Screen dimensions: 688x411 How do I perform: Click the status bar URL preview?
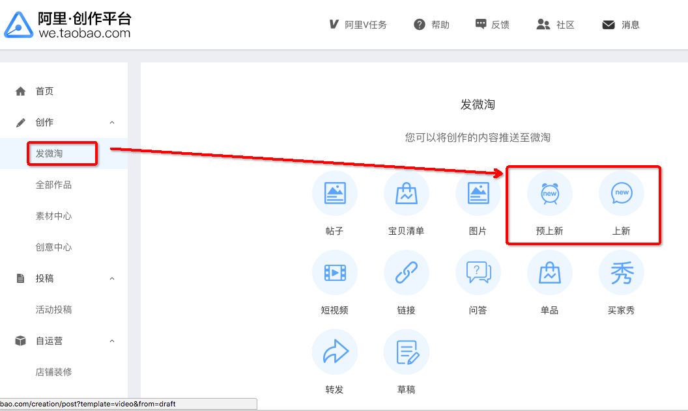[128, 404]
